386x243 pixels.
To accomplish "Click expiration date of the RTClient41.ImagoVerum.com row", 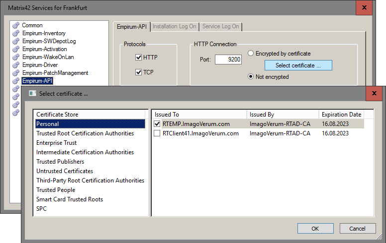I will coord(335,133).
